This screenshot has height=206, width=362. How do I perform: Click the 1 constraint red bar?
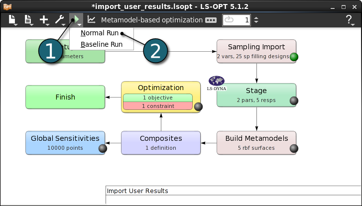pos(158,106)
